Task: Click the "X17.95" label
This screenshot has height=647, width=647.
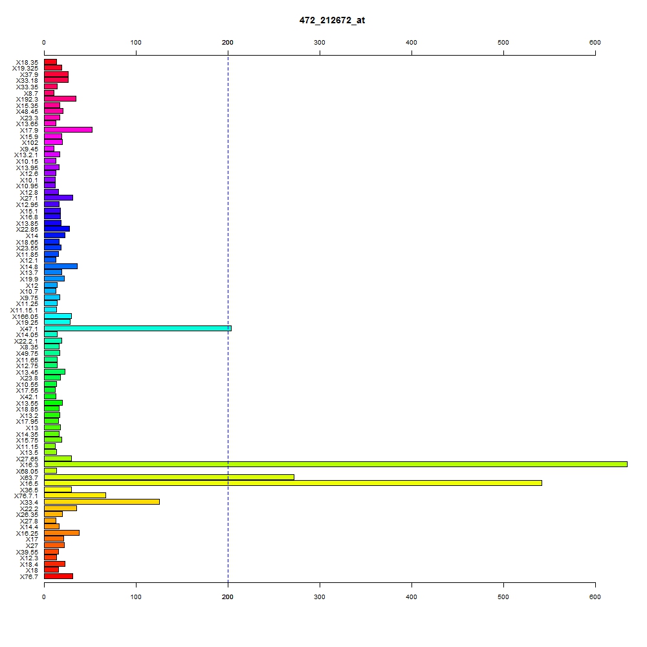Action: (x=27, y=421)
